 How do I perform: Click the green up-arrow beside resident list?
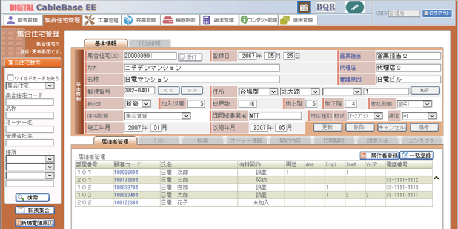pyautogui.click(x=436, y=178)
